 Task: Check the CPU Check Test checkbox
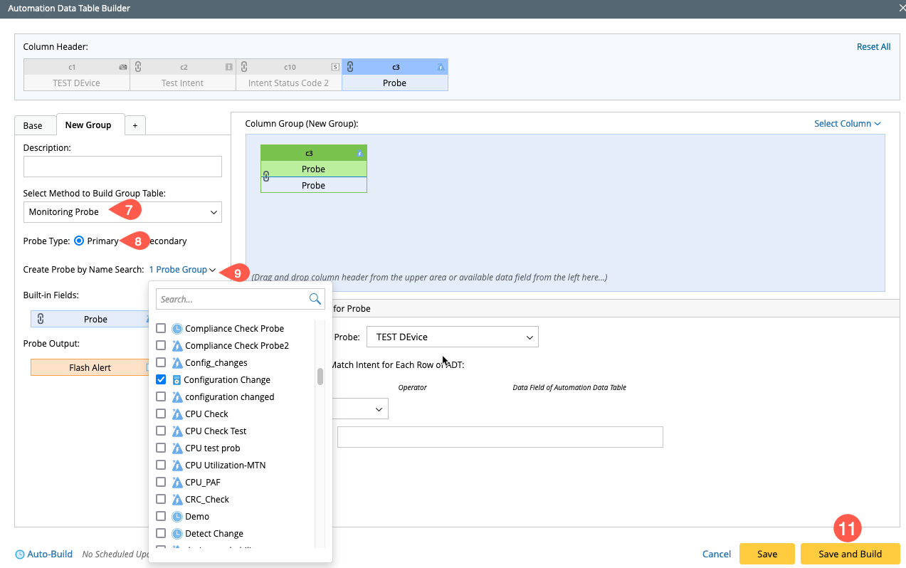tap(161, 431)
